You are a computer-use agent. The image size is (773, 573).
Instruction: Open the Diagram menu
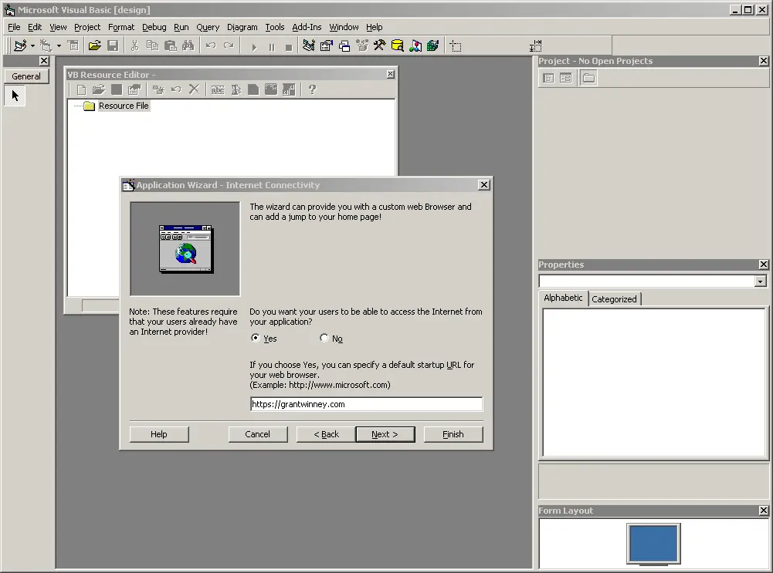[242, 27]
